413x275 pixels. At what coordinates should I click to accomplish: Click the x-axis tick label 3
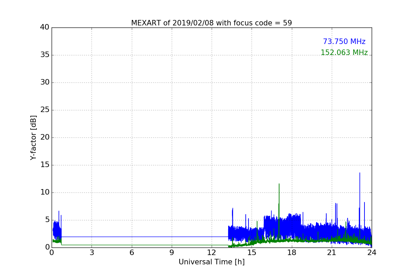click(x=92, y=253)
